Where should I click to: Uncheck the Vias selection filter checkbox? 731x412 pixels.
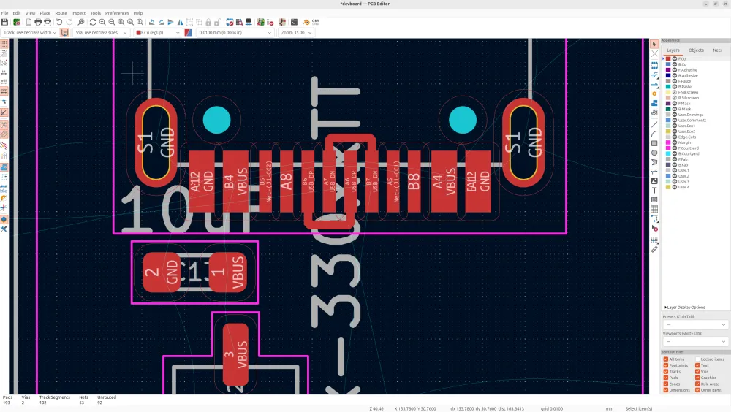698,372
